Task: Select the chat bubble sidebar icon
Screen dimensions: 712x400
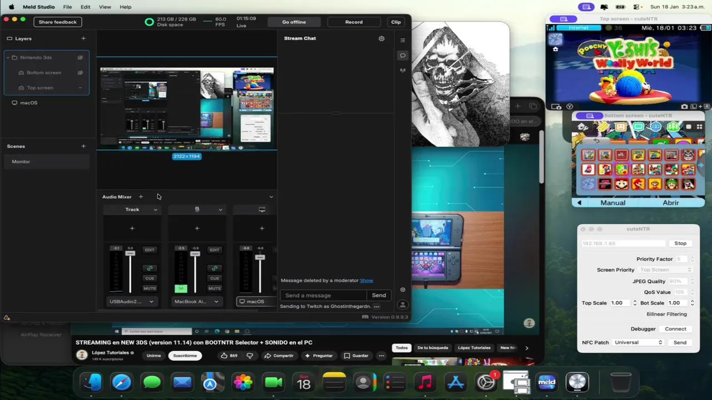Action: click(403, 55)
